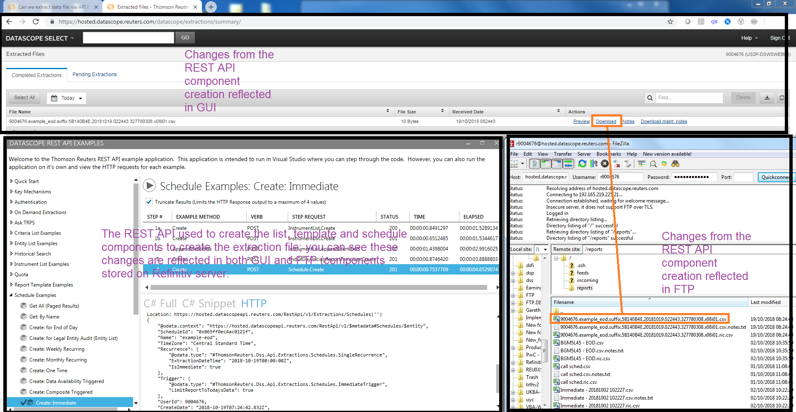Select Completed Extractions tab

pos(36,75)
